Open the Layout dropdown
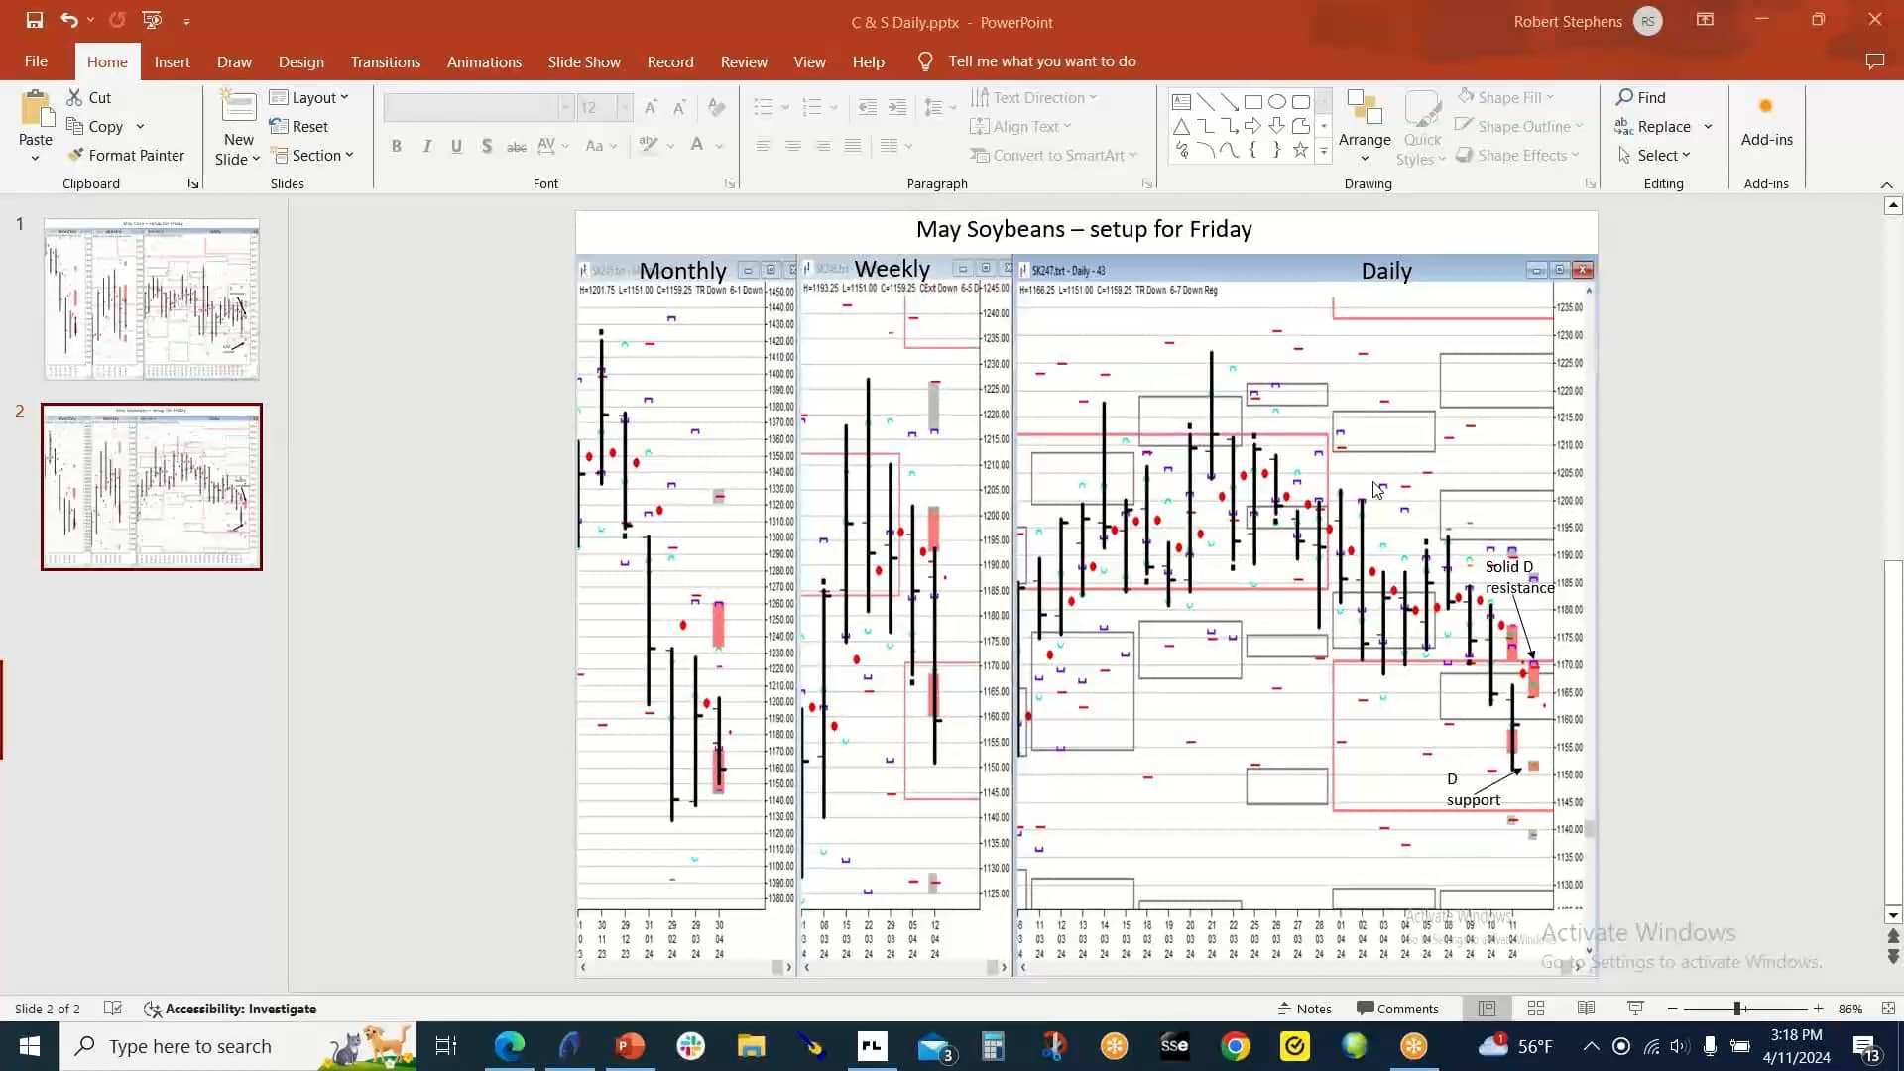The height and width of the screenshot is (1071, 1904). point(310,96)
